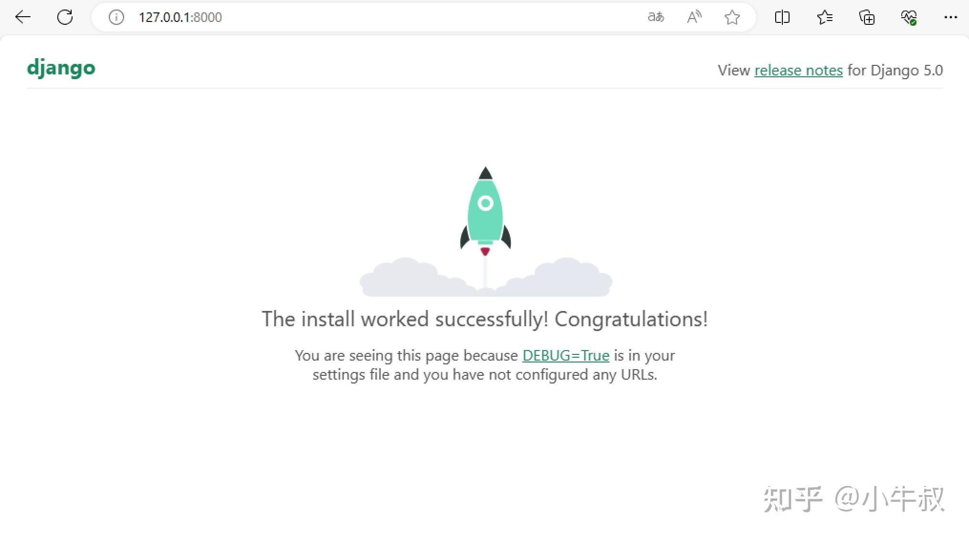Open the DEBUG=True documentation link
This screenshot has width=969, height=538.
pyautogui.click(x=566, y=355)
